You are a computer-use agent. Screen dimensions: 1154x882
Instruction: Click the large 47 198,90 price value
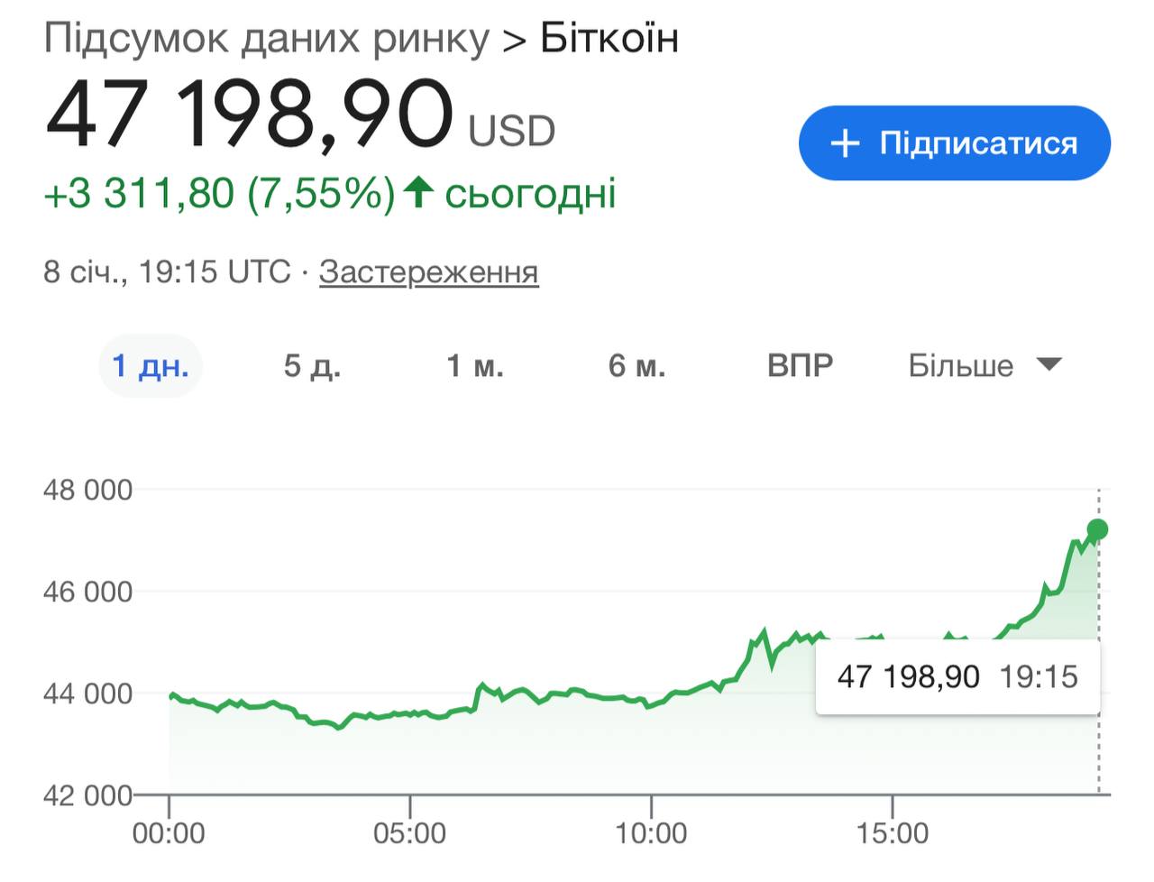point(249,117)
